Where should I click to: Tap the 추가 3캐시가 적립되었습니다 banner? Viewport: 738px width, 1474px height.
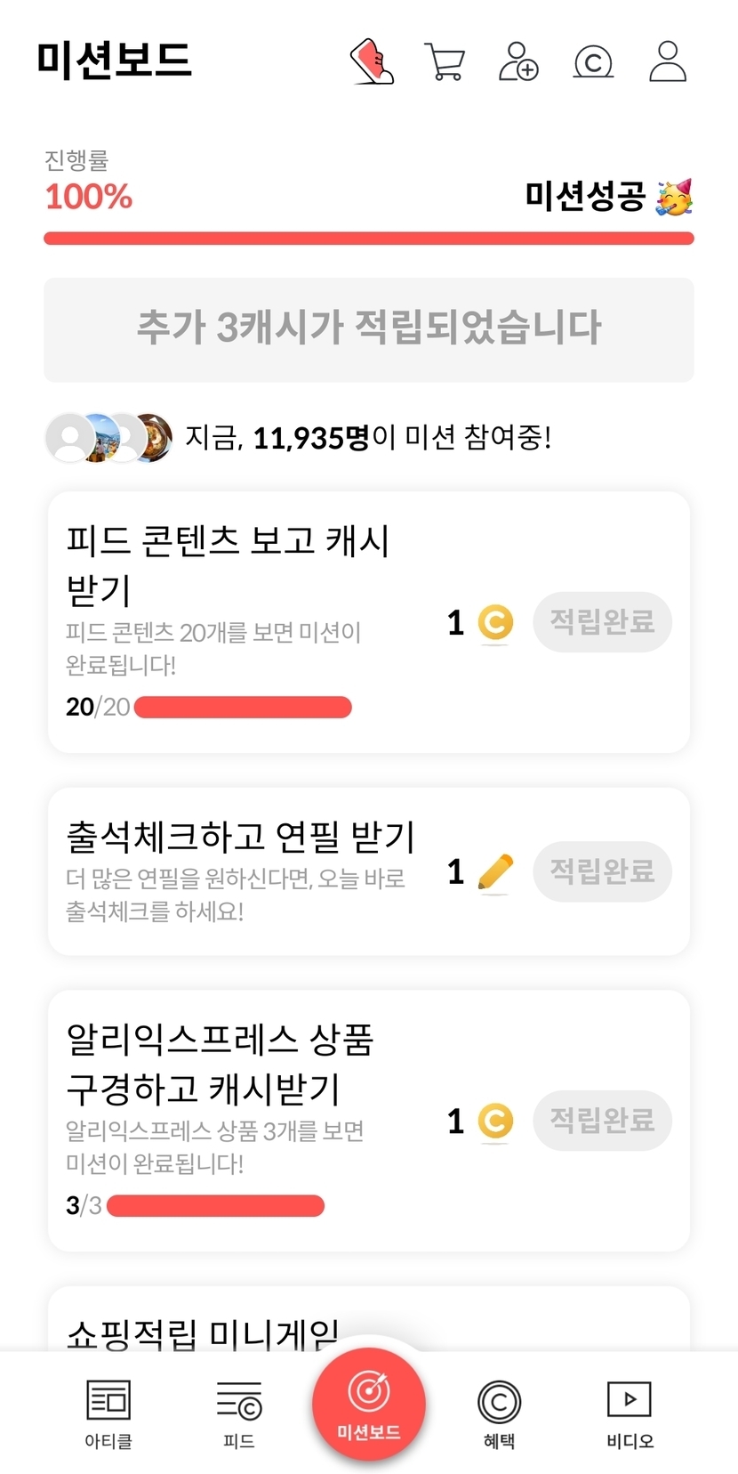click(x=369, y=329)
